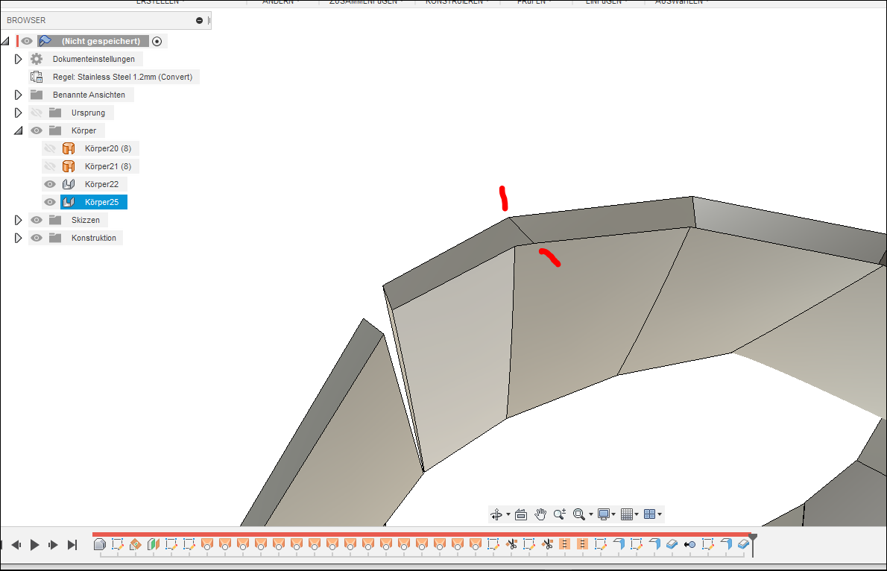887x571 pixels.
Task: Expand the Skizzen folder
Action: point(19,219)
